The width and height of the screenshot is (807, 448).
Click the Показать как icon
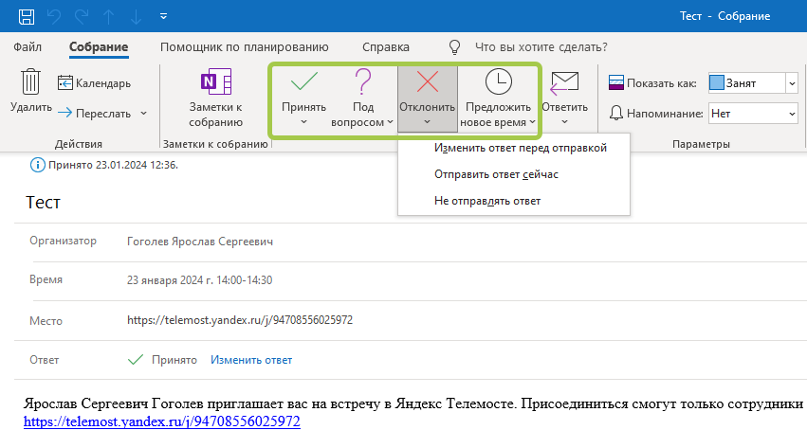(x=616, y=82)
